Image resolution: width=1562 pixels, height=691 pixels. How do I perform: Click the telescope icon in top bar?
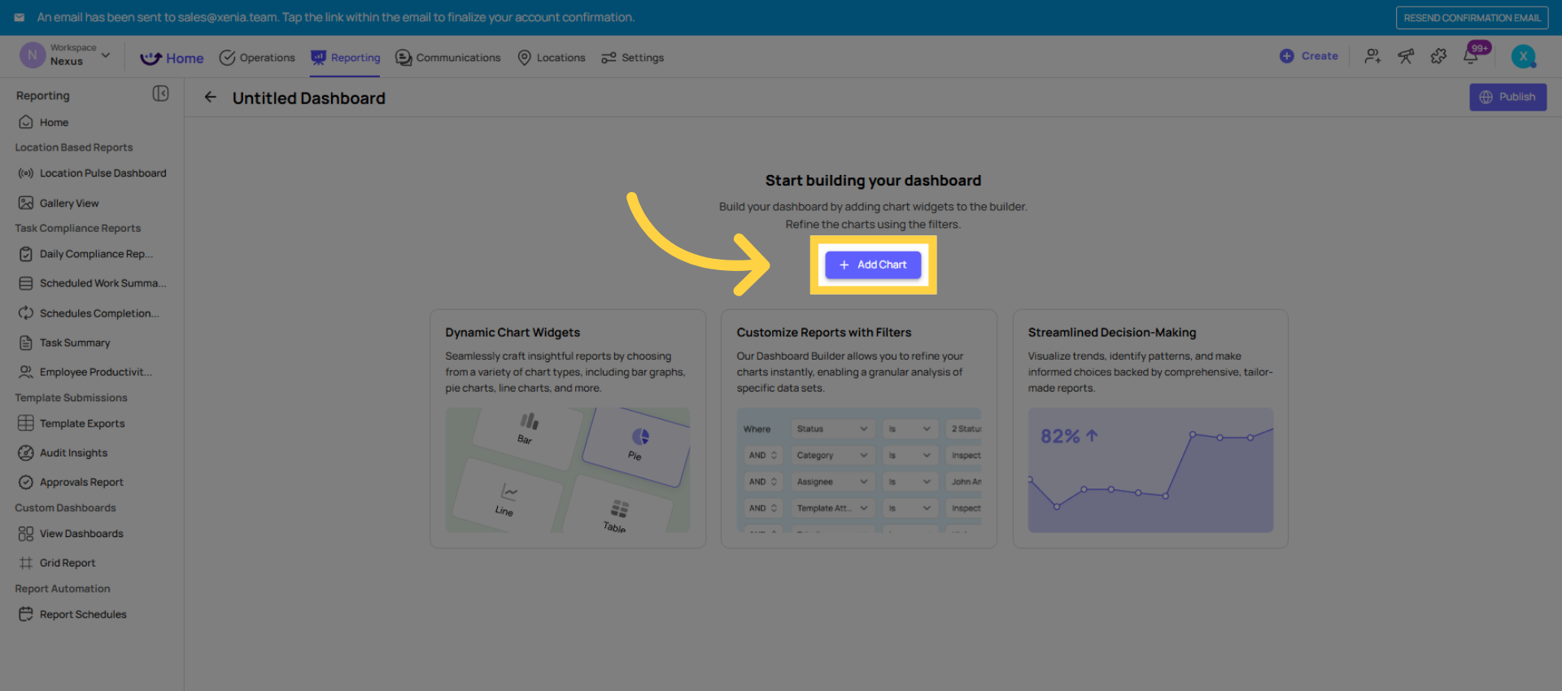coord(1405,56)
